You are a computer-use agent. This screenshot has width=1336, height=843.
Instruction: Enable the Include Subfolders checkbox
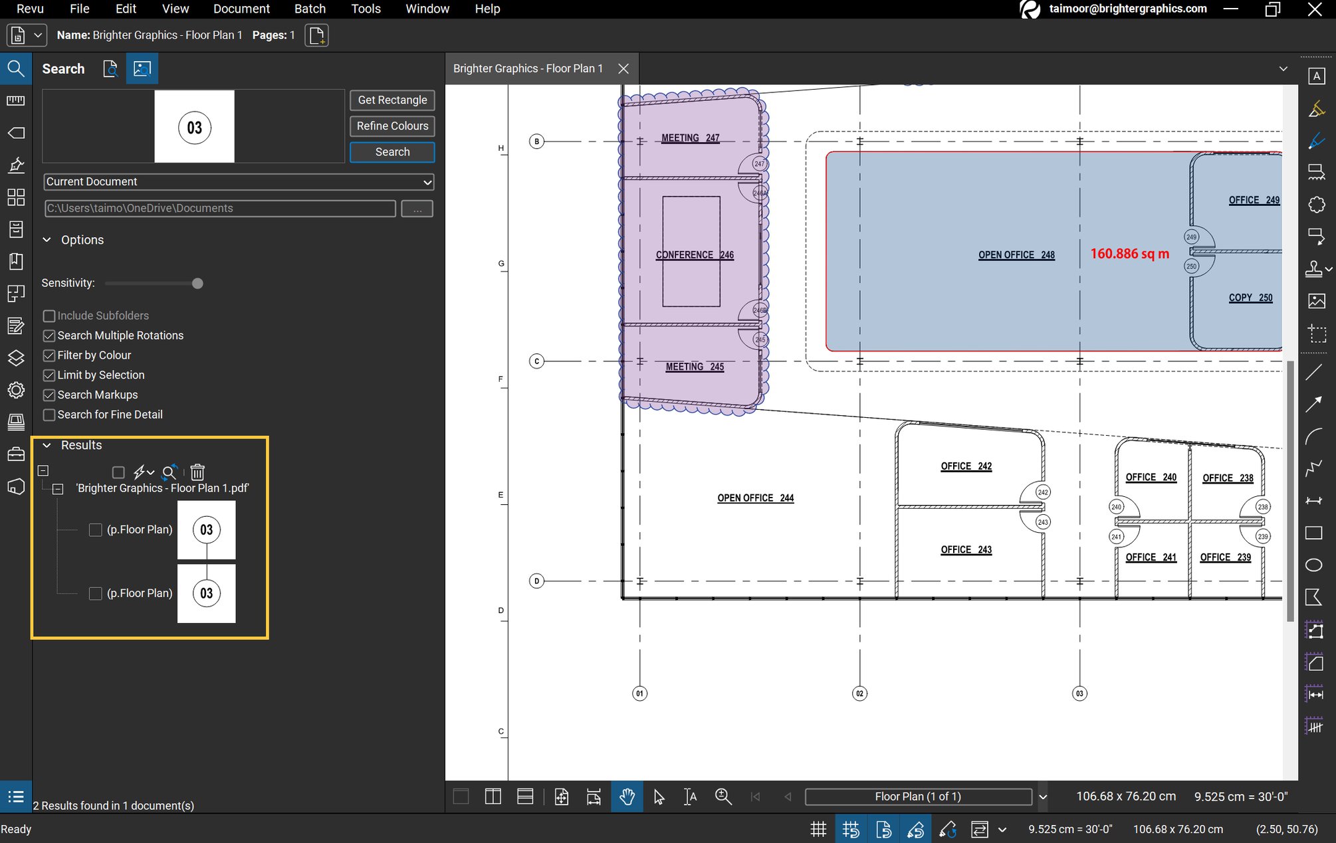point(49,316)
